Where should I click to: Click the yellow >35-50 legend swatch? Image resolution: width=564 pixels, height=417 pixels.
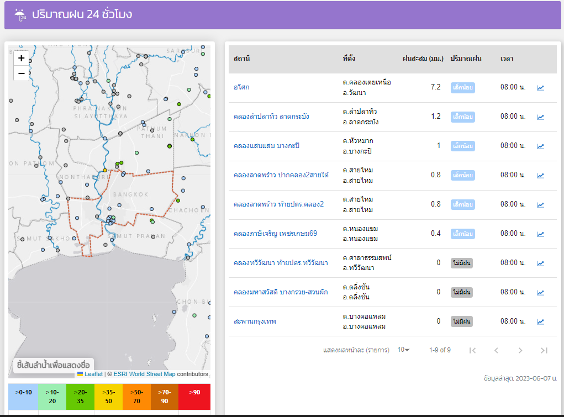point(109,396)
